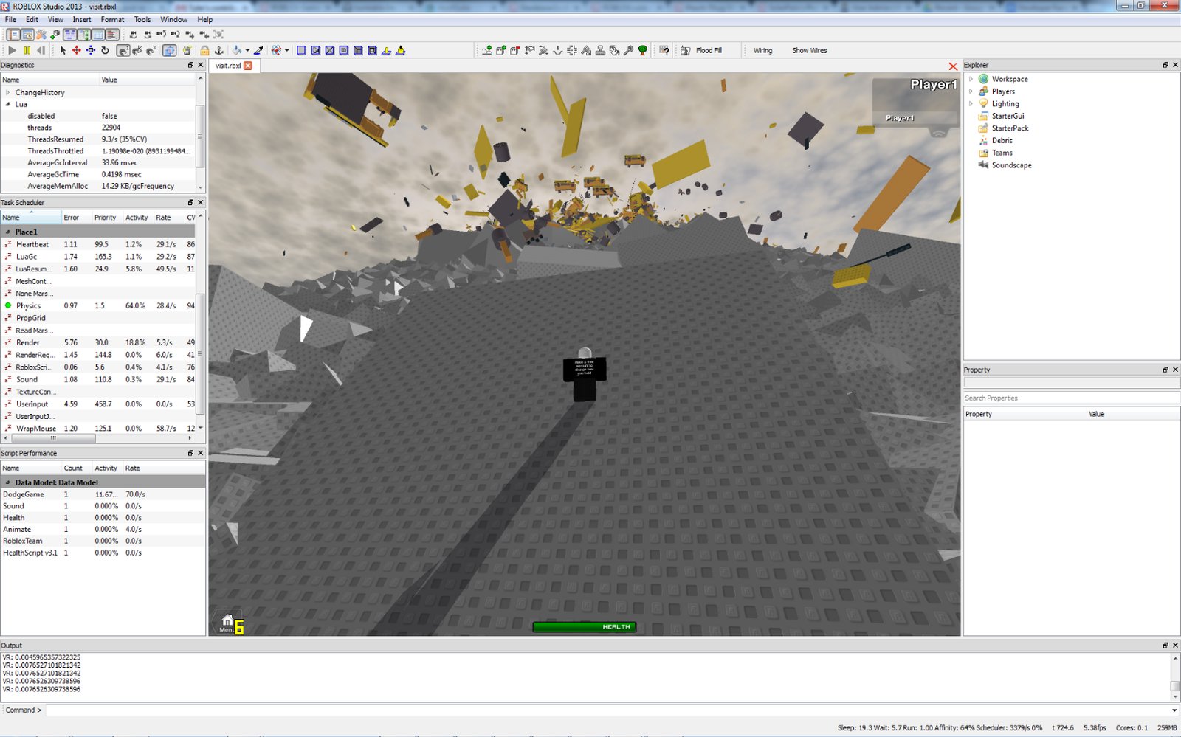Close the visit.rbxl tab
The width and height of the screenshot is (1181, 737).
pos(248,66)
